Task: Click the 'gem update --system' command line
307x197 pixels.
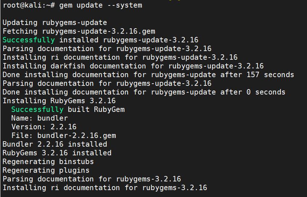Action: [x=73, y=5]
